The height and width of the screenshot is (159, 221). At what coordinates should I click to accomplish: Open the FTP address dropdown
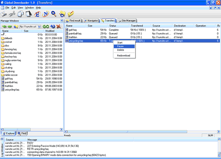click(40, 27)
